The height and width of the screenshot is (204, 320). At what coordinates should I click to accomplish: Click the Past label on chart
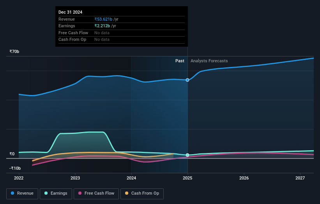coord(180,61)
